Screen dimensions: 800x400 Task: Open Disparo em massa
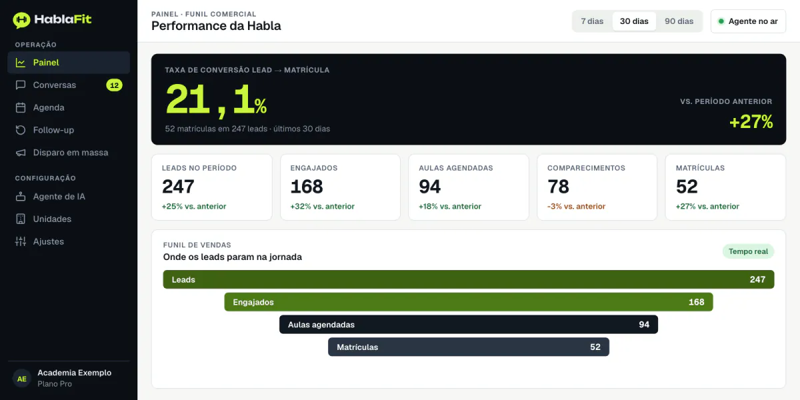69,153
